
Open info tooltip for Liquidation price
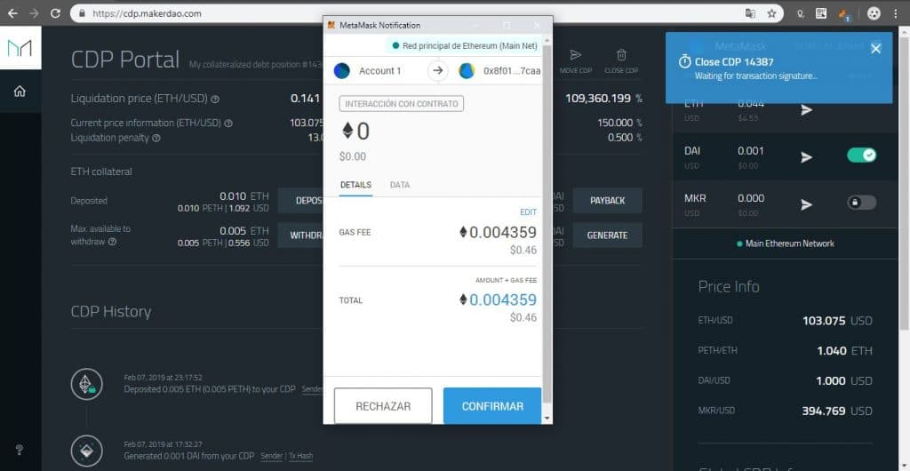(x=215, y=100)
